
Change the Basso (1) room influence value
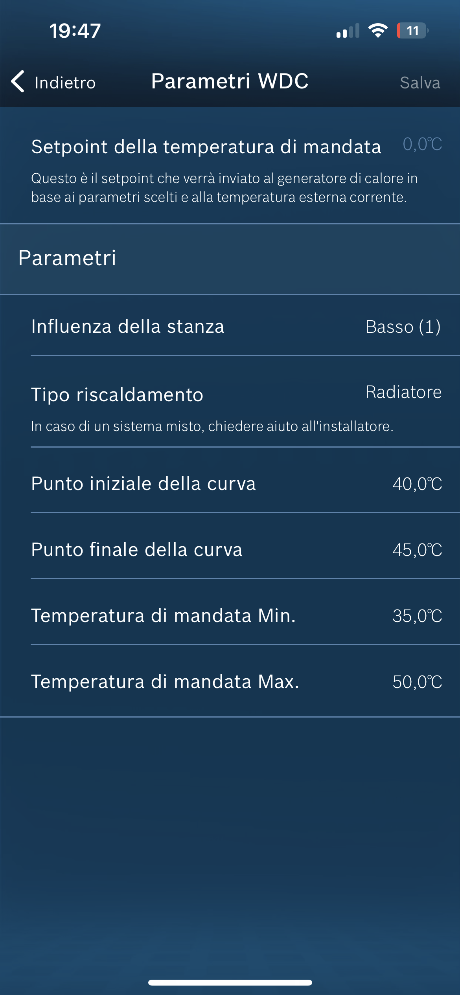(403, 327)
